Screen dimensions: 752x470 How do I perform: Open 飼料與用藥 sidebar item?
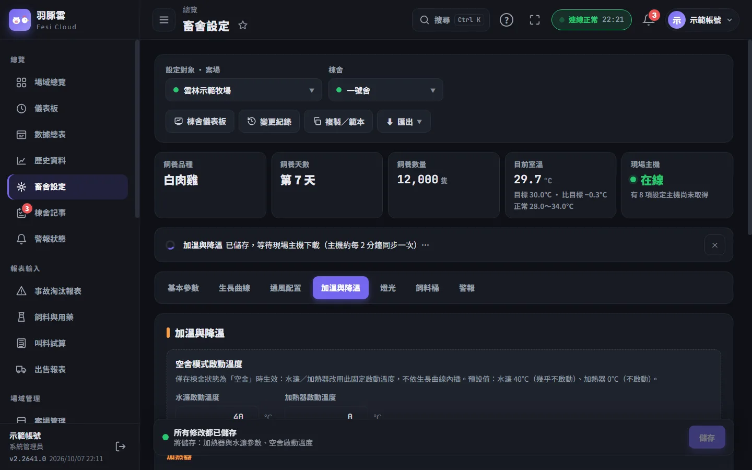point(68,318)
